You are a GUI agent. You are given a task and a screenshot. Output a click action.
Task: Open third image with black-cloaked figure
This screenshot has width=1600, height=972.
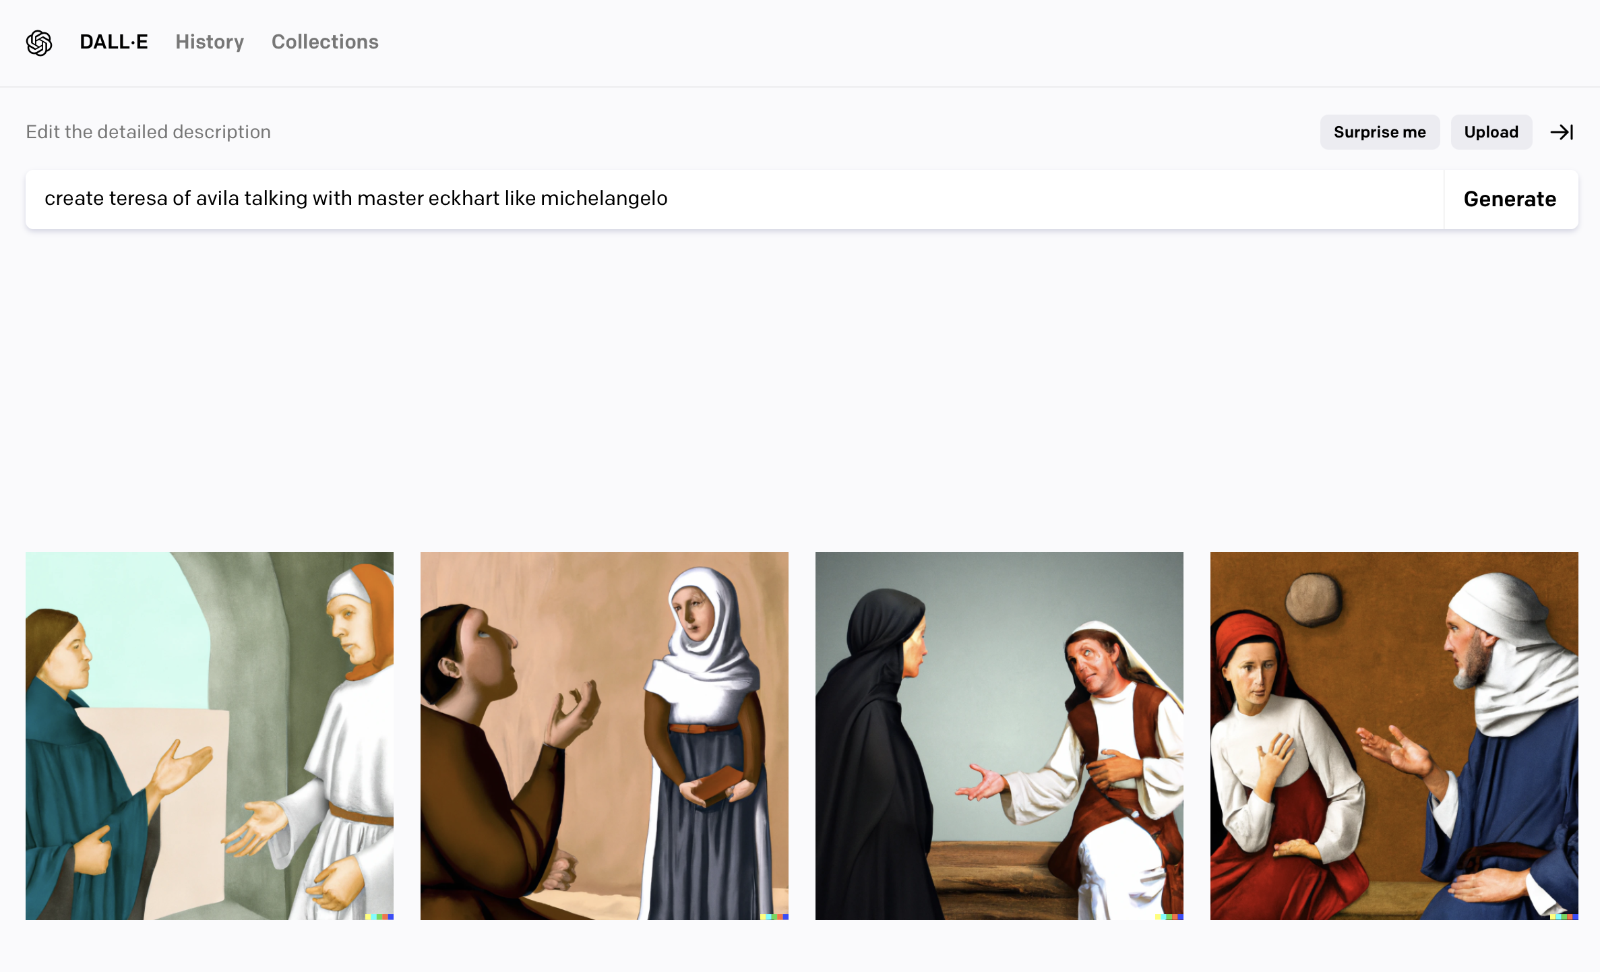pyautogui.click(x=999, y=735)
